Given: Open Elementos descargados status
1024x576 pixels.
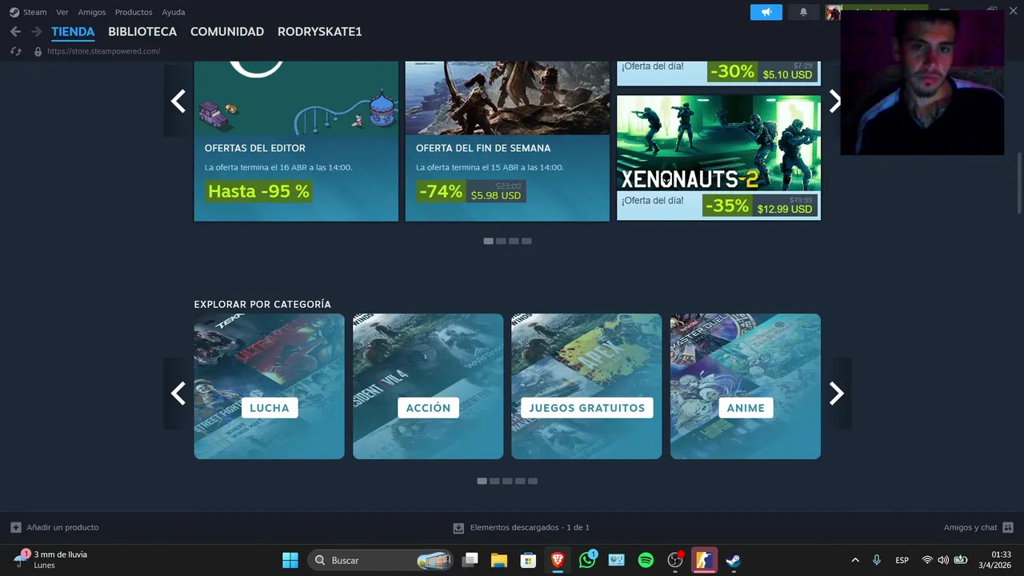Looking at the screenshot, I should click(530, 528).
